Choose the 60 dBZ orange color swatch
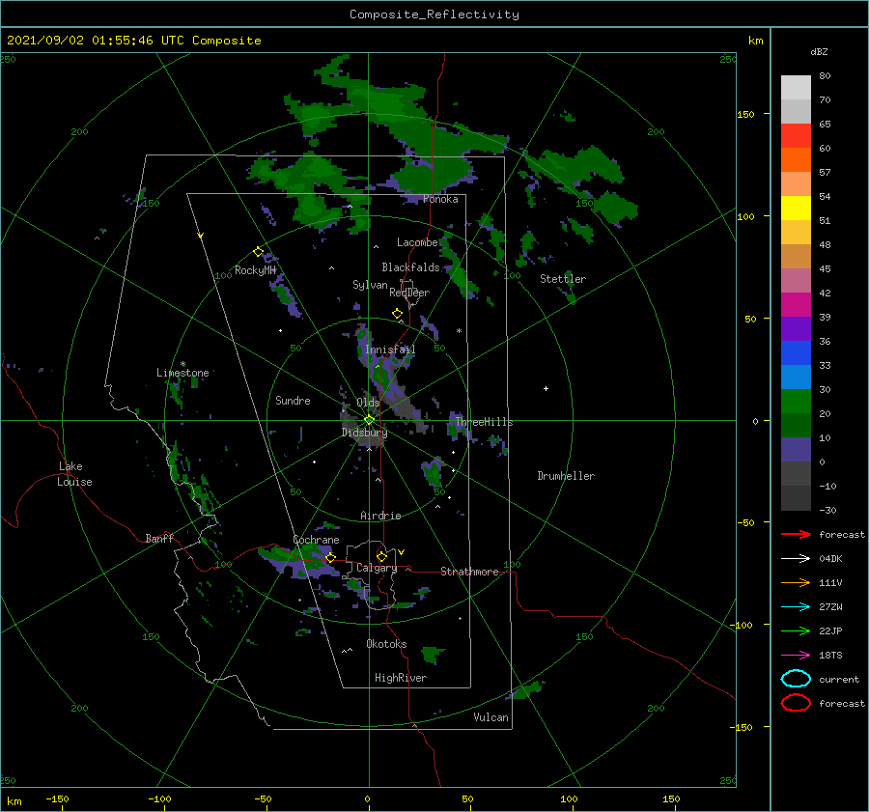The image size is (869, 812). 796,159
